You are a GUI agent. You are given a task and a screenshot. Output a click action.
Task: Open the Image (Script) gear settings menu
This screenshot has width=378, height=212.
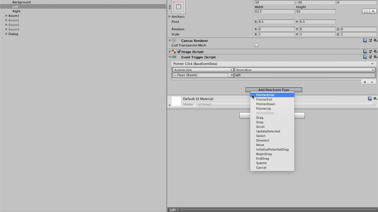coord(375,52)
